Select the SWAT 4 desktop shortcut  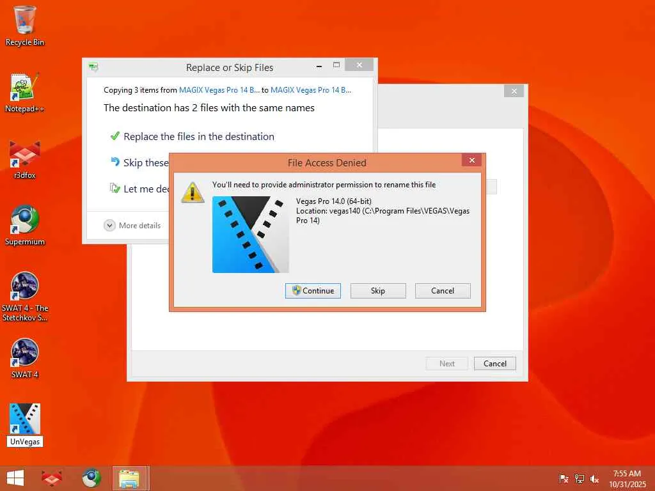coord(25,358)
